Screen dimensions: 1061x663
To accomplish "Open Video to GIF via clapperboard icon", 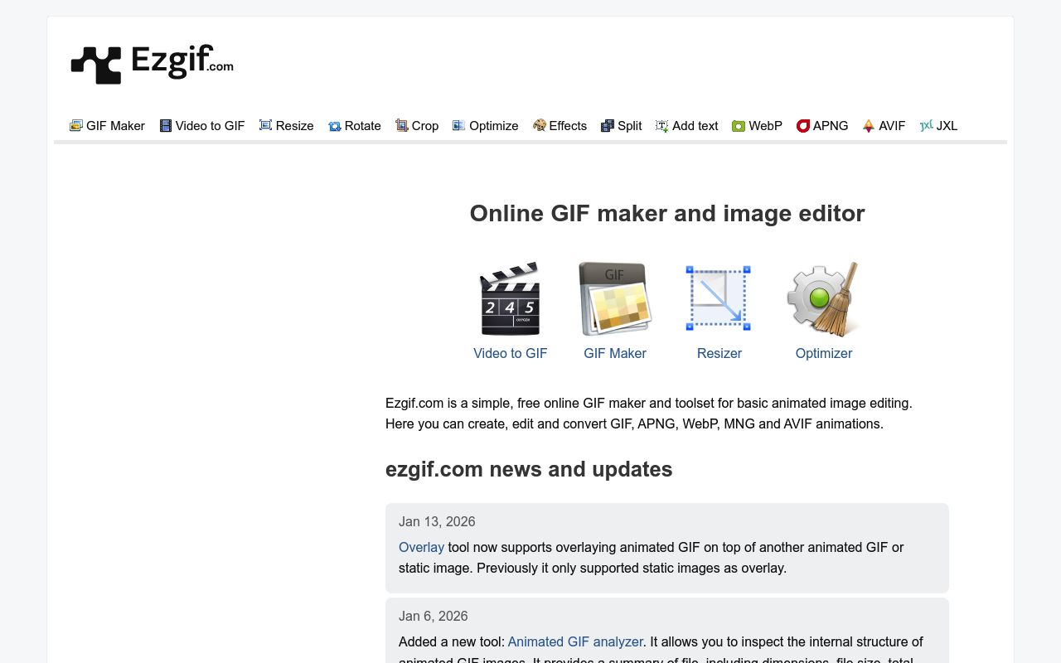I will click(x=510, y=299).
